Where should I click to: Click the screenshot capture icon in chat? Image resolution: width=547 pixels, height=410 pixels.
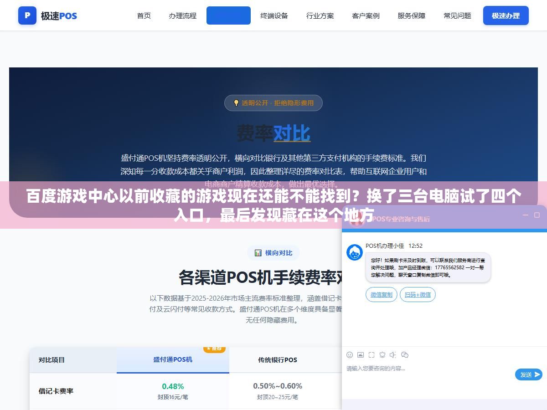tap(372, 354)
